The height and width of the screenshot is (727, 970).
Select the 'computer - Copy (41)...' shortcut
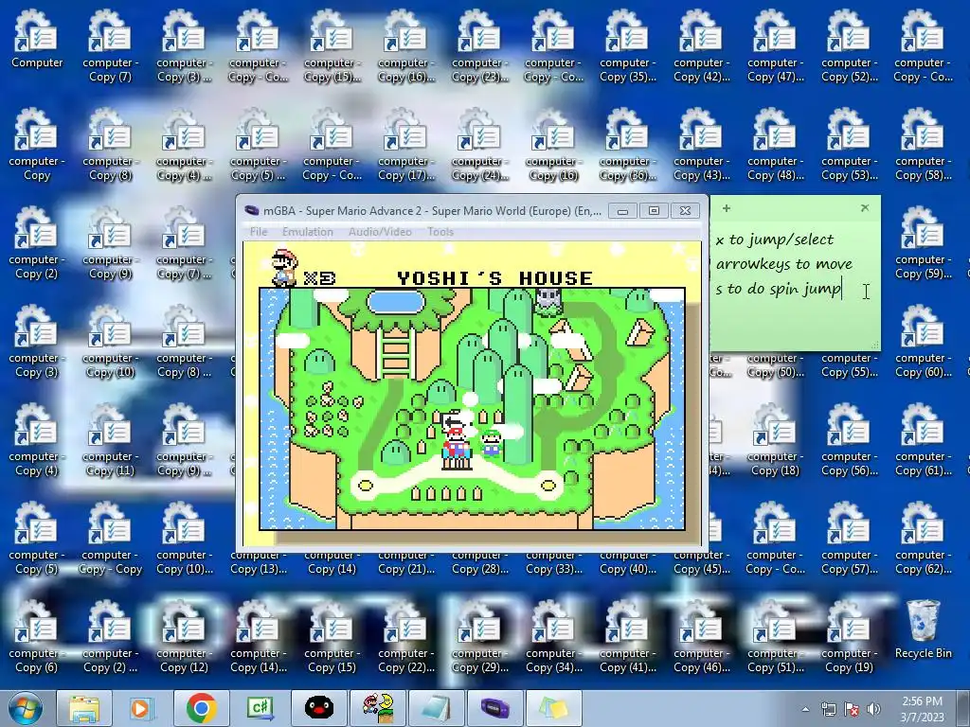[627, 637]
